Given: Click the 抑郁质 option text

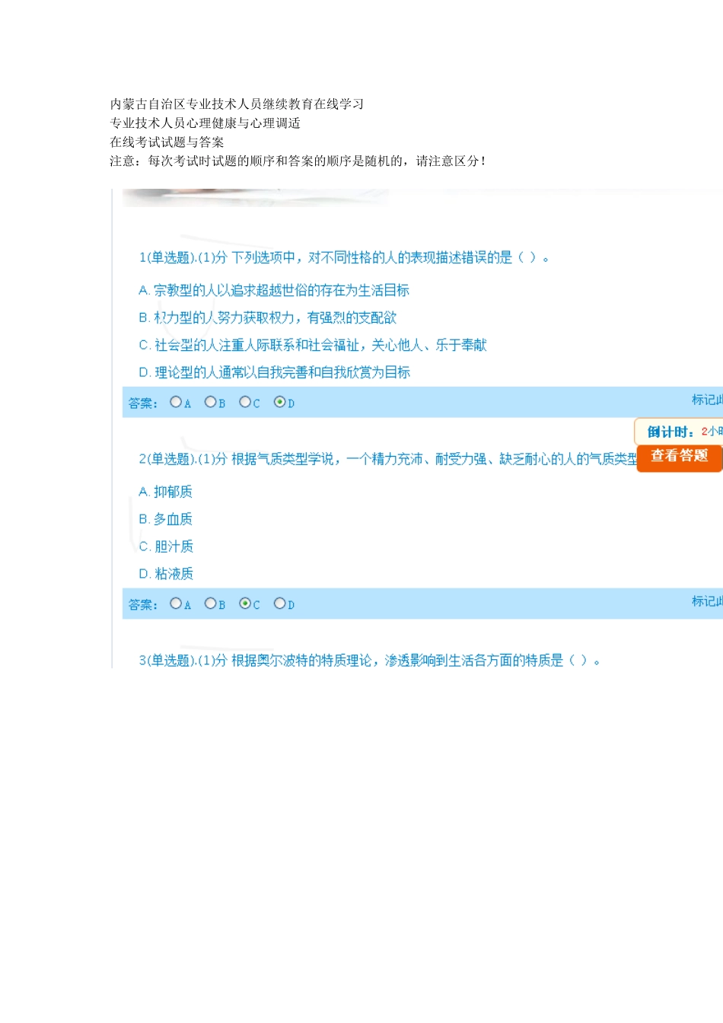Looking at the screenshot, I should coord(173,492).
